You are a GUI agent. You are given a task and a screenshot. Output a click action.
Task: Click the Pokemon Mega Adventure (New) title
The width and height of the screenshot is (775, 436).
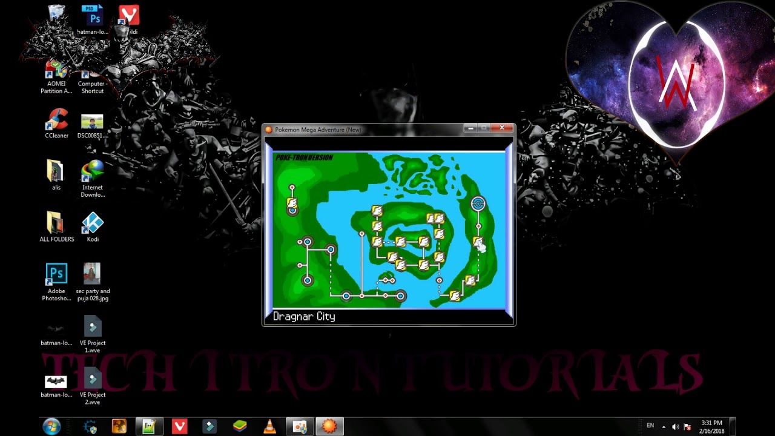(x=318, y=130)
